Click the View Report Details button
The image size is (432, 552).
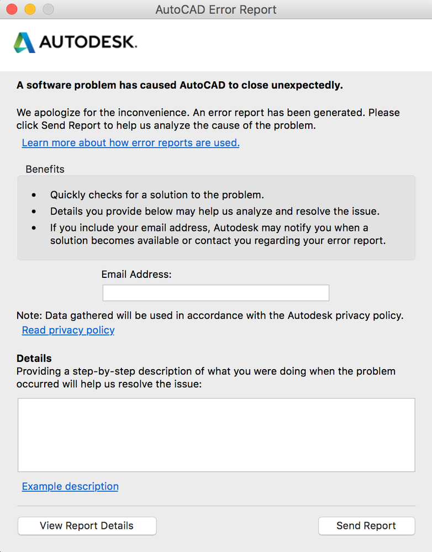(87, 525)
